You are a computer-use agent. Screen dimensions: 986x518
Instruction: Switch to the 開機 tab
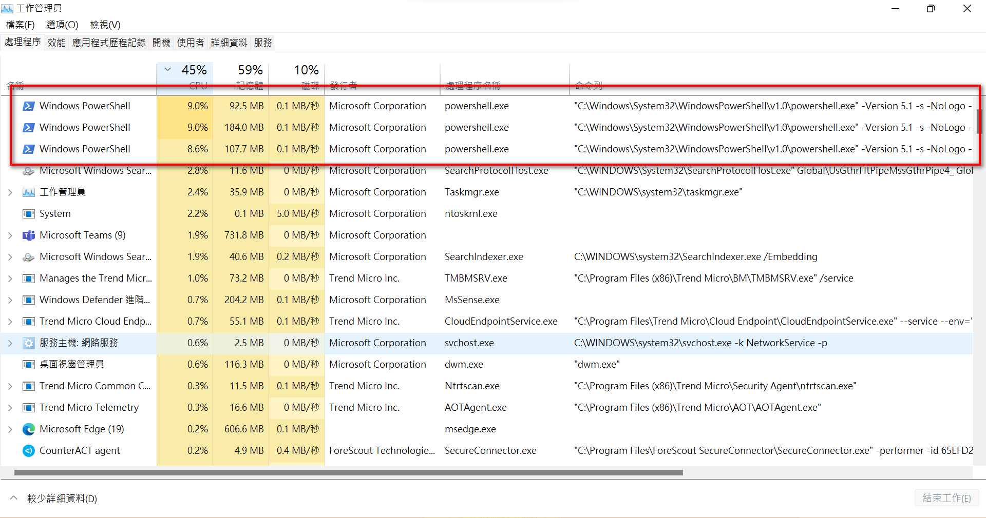(x=161, y=43)
